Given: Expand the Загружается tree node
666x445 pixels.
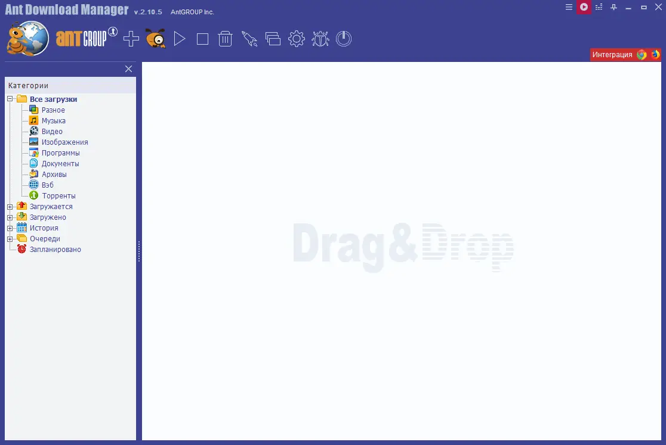Looking at the screenshot, I should point(10,207).
